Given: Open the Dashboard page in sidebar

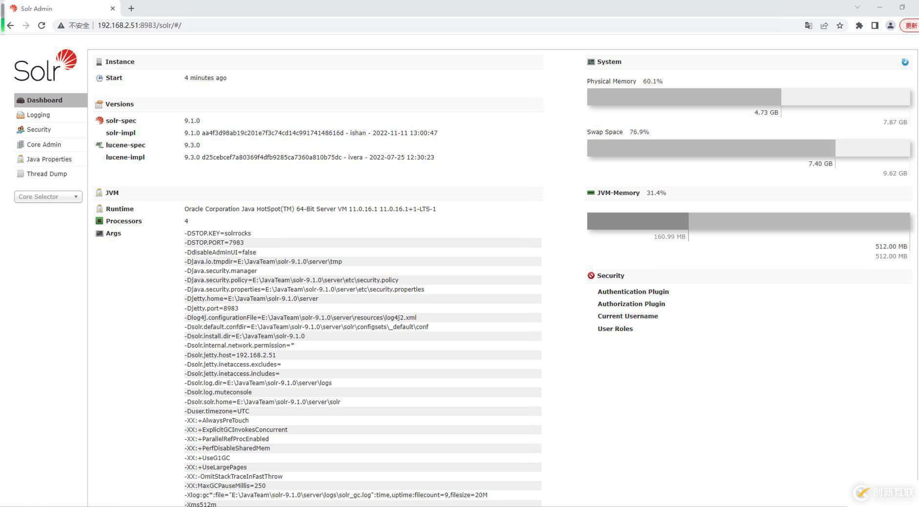Looking at the screenshot, I should click(51, 100).
